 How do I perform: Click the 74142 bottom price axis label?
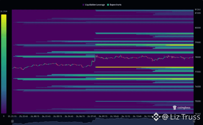(198, 114)
